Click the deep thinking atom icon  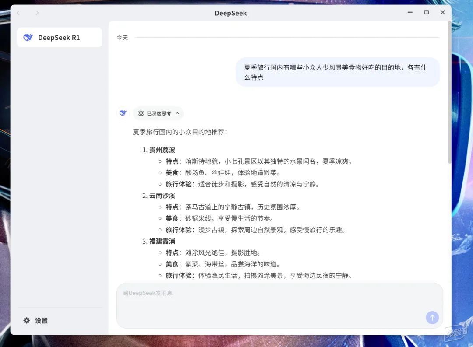pos(141,113)
